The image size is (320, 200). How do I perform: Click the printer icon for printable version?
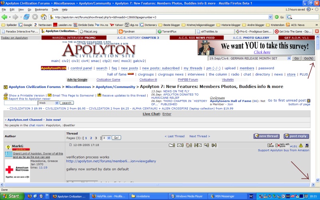[6, 95]
